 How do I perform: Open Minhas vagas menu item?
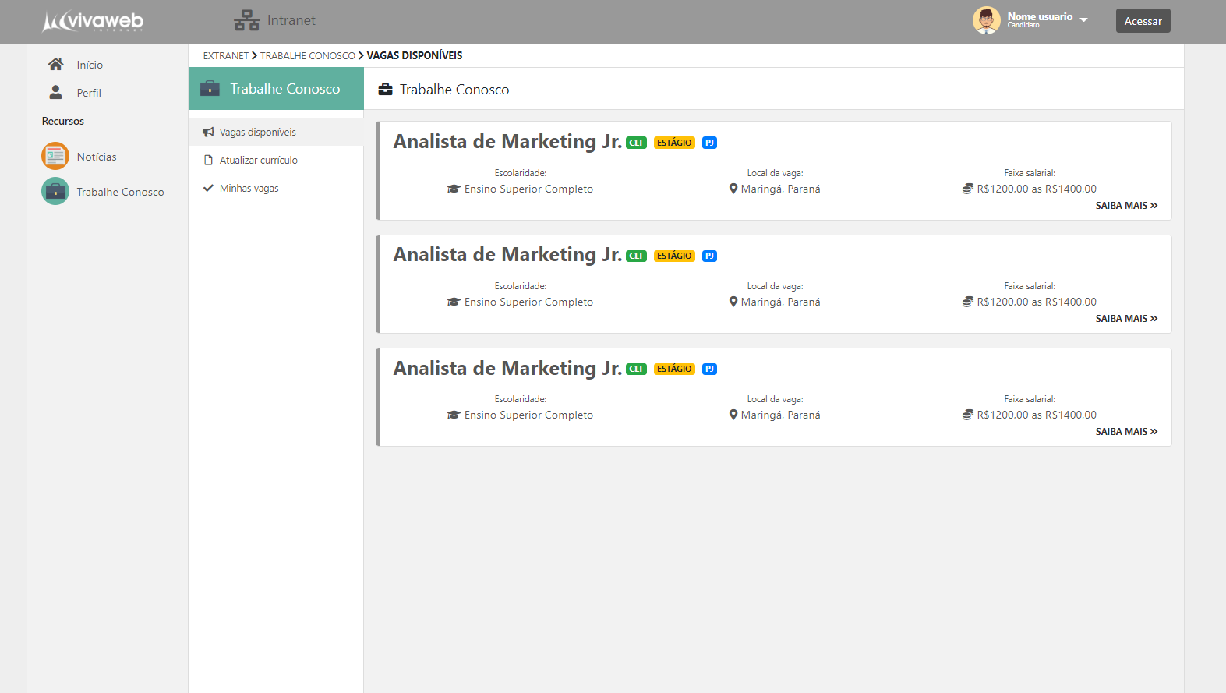[x=249, y=189]
